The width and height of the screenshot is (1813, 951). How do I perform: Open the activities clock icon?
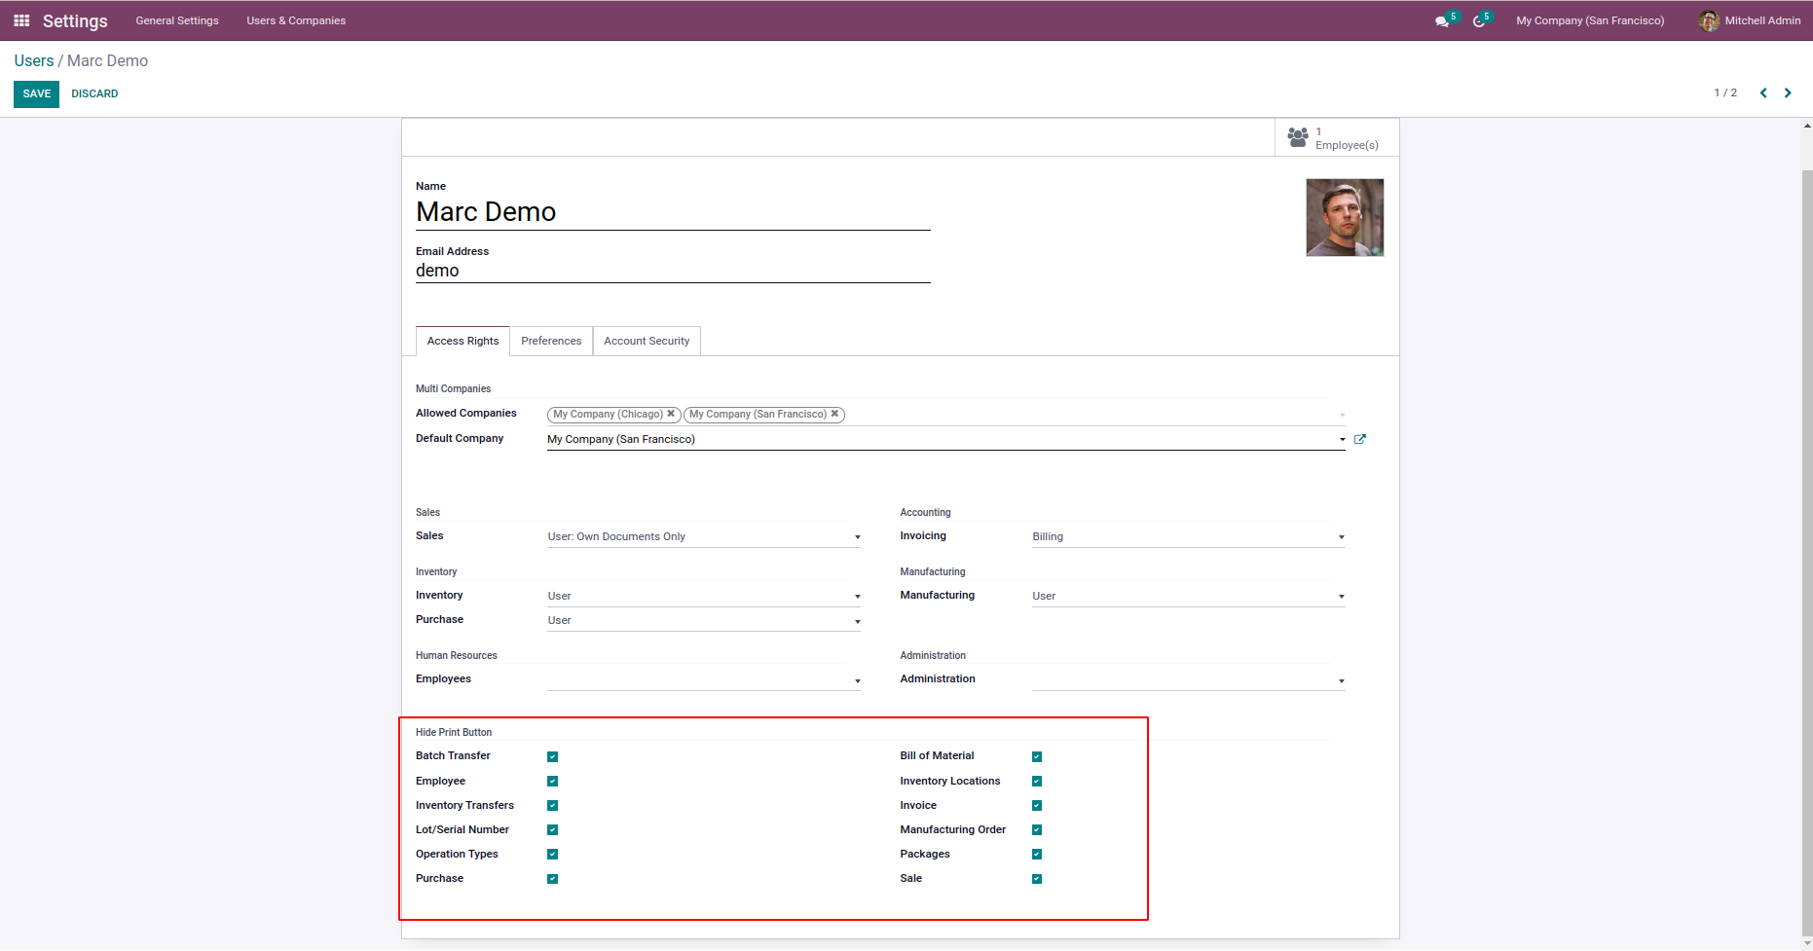[x=1478, y=21]
